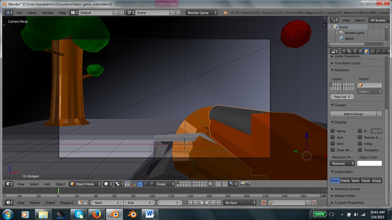This screenshot has width=392, height=220.
Task: Open the World properties tab globe icon
Action: [x=361, y=51]
